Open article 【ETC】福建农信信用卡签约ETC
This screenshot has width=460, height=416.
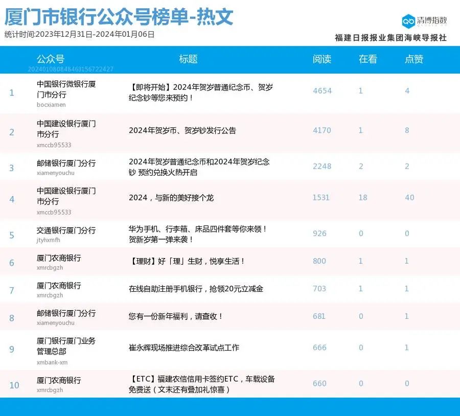201,384
